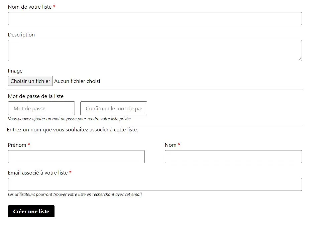Click the private list password hint text

click(69, 119)
